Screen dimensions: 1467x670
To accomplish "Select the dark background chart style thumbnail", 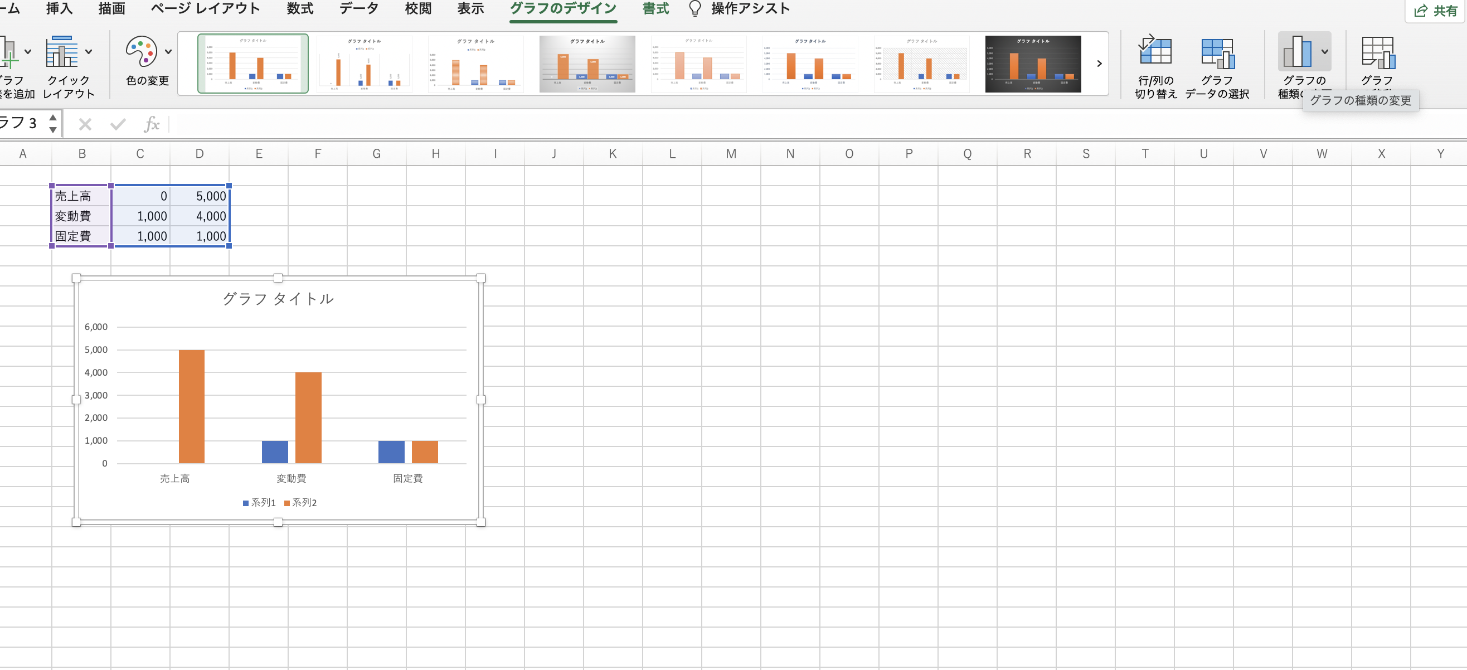I will [1032, 63].
